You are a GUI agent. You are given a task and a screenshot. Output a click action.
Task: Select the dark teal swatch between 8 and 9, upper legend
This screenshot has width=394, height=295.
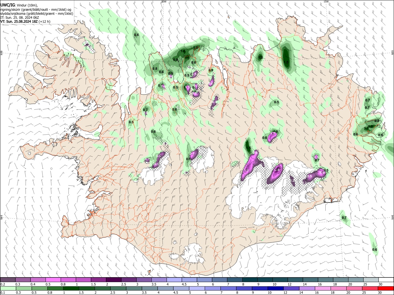(250, 280)
